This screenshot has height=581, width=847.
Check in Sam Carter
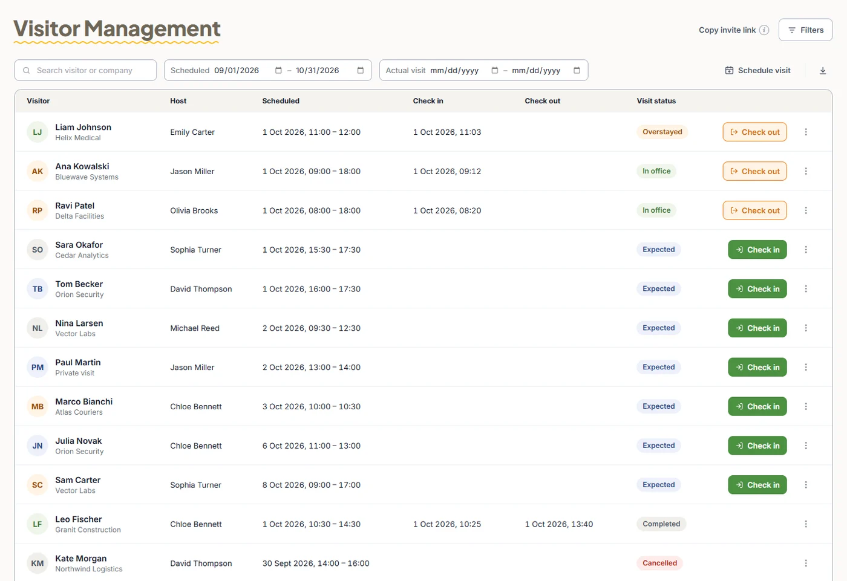757,485
